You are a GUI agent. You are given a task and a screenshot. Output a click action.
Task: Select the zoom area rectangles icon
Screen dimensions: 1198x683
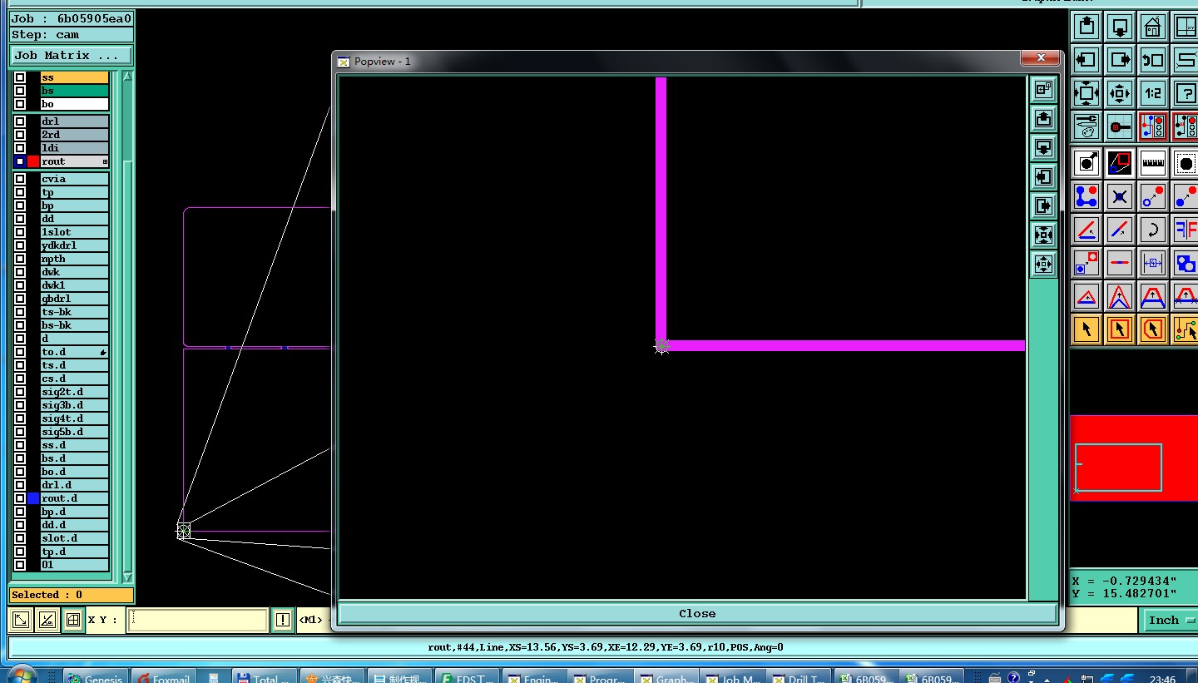1121,163
